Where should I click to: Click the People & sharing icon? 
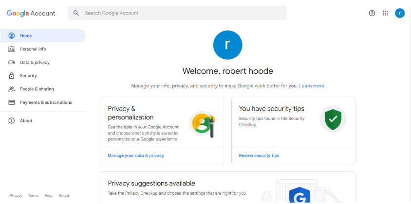(11, 89)
